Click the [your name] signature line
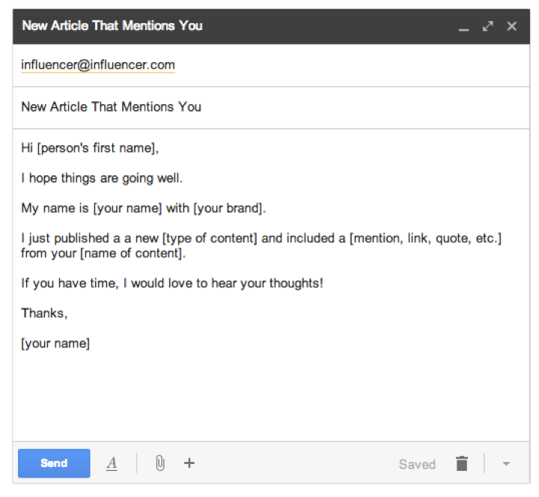Image resolution: width=539 pixels, height=497 pixels. [55, 344]
